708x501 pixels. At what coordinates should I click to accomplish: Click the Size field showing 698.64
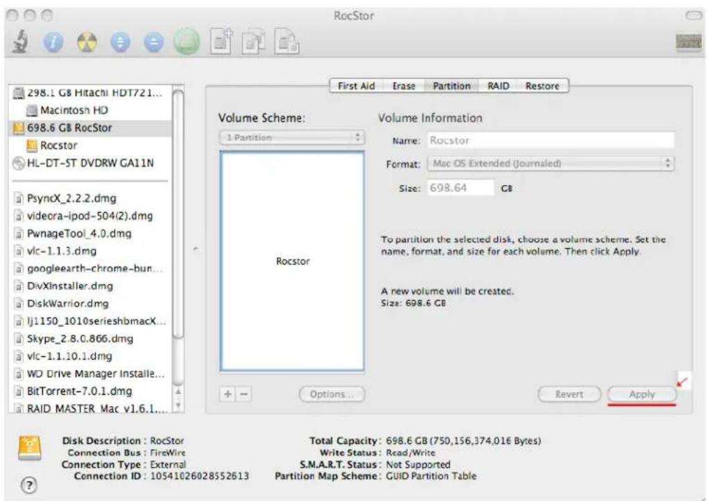pyautogui.click(x=460, y=188)
